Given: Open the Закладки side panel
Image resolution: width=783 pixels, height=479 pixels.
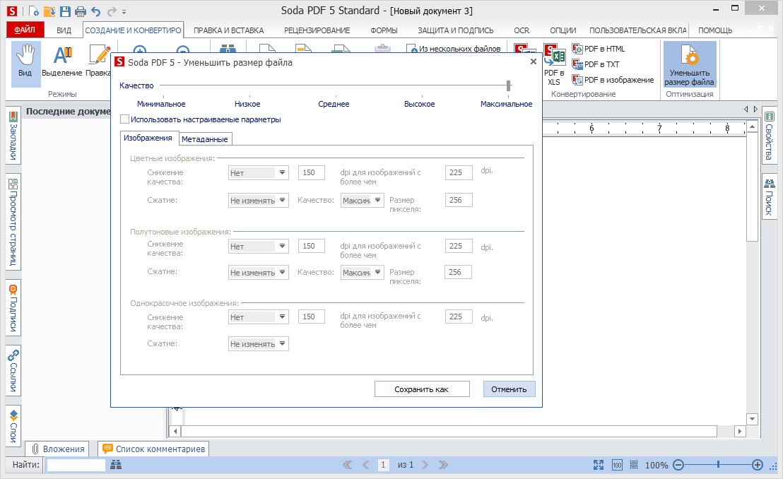Looking at the screenshot, I should [13, 135].
